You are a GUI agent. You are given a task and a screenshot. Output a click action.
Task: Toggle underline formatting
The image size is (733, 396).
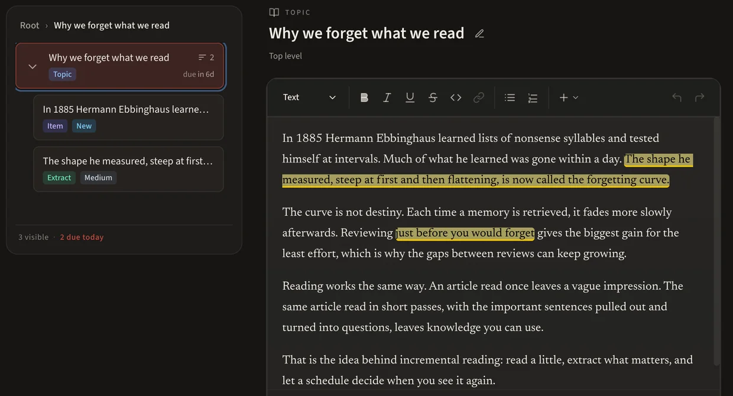(x=410, y=98)
